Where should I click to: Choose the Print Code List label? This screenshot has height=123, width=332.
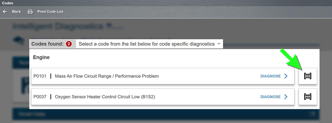pyautogui.click(x=50, y=12)
